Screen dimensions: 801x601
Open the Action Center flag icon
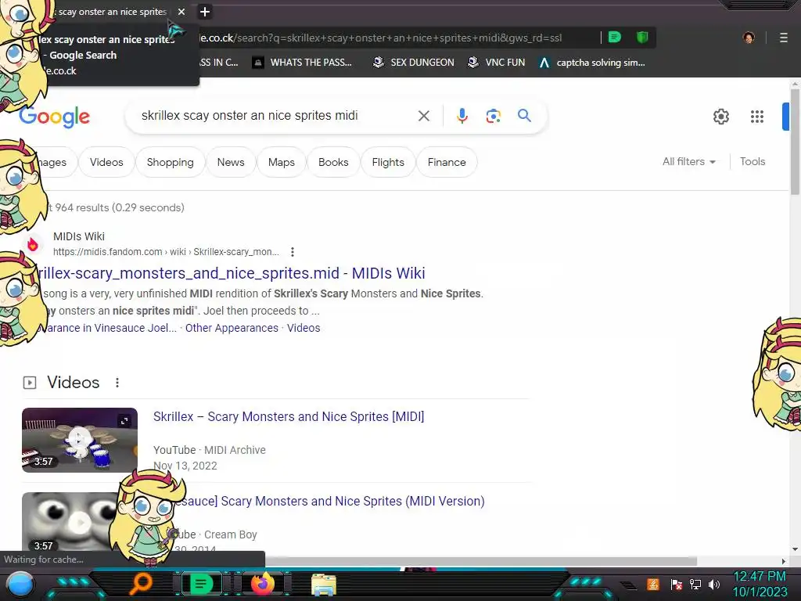click(x=677, y=584)
